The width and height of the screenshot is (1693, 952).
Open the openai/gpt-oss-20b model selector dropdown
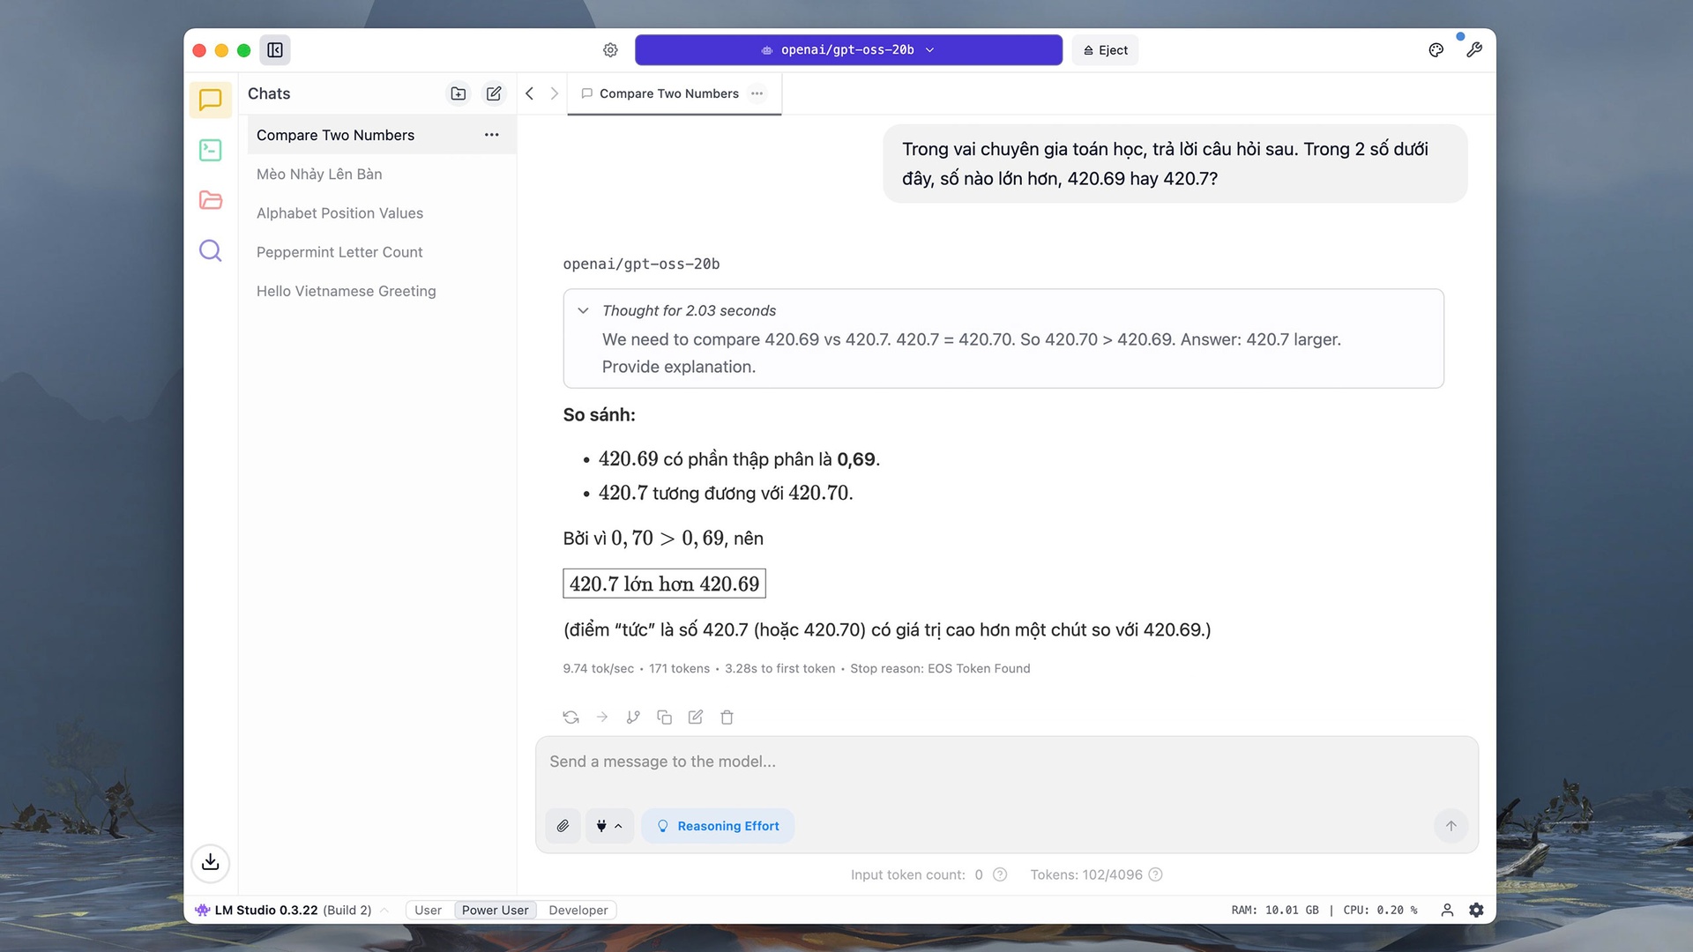[x=847, y=50]
